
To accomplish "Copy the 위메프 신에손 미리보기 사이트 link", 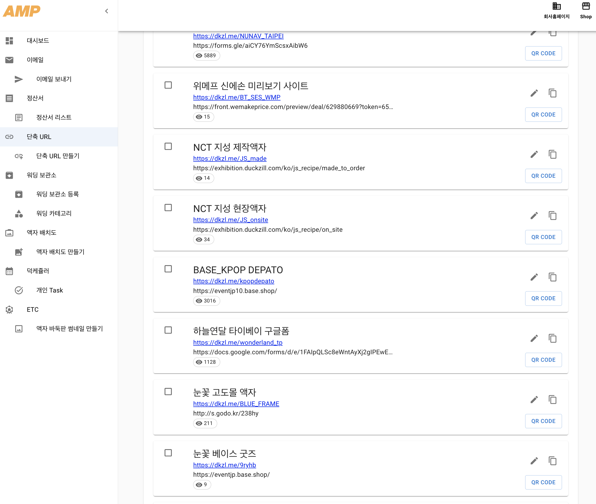I will [552, 93].
